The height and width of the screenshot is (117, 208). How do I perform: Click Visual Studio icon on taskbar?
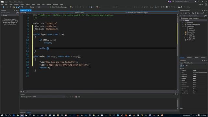click(x=22, y=115)
